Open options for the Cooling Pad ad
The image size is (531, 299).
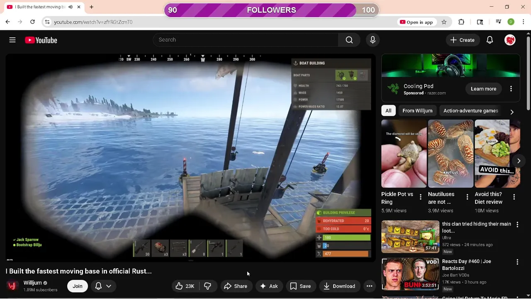(x=511, y=89)
